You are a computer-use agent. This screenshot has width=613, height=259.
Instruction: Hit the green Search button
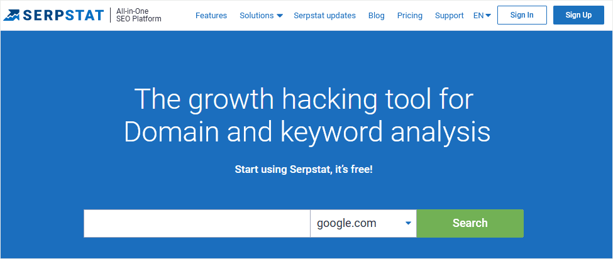[x=470, y=223]
